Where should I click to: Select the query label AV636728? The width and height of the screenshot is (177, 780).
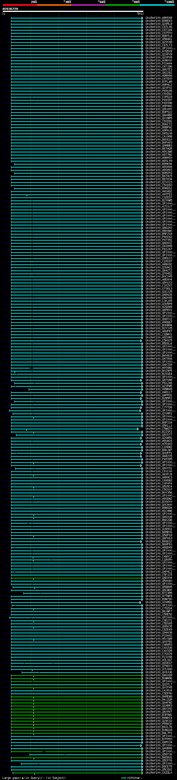pos(10,9)
